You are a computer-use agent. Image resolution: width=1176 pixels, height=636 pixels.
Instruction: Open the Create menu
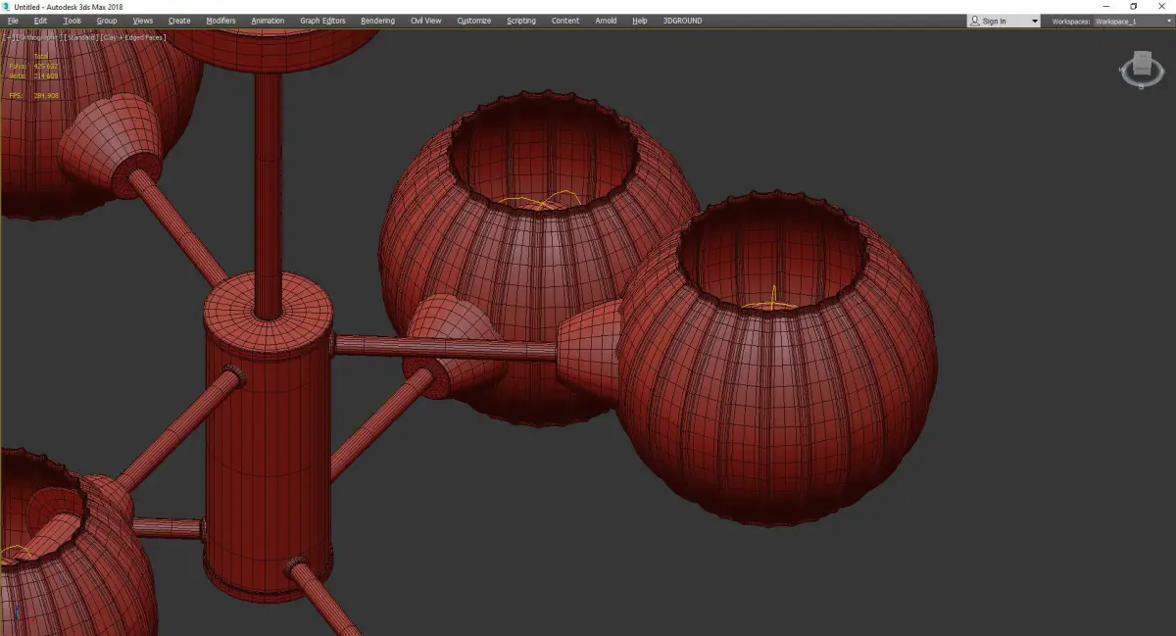(179, 21)
